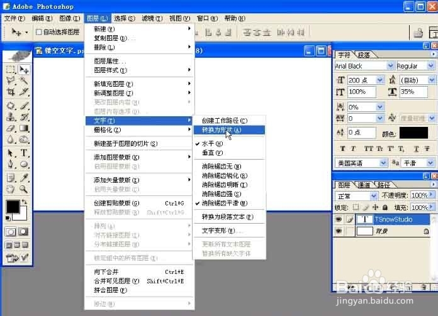
Task: Select the Crop tool
Action: tap(11, 92)
